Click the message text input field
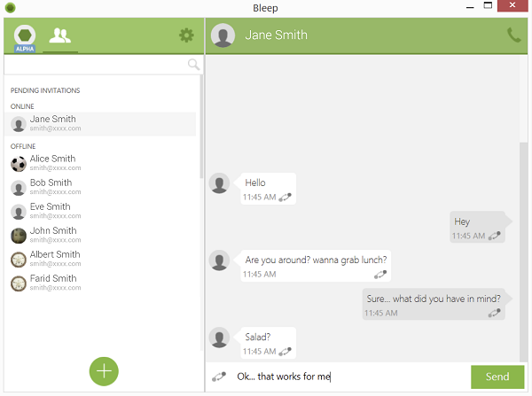The height and width of the screenshot is (396, 532). click(350, 377)
